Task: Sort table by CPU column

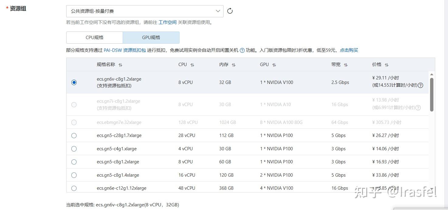Action: point(192,65)
